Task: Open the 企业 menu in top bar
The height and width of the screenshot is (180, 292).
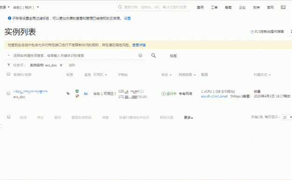Action: (242, 7)
